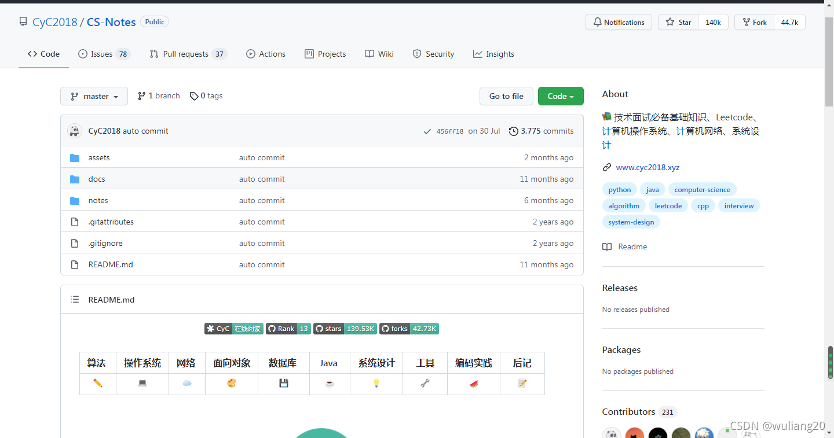
Task: Click the floppy disk emoji under 数据库
Action: click(x=284, y=383)
